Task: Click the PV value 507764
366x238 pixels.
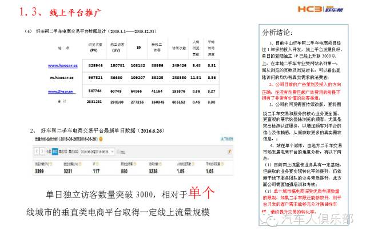Action: pyautogui.click(x=95, y=91)
